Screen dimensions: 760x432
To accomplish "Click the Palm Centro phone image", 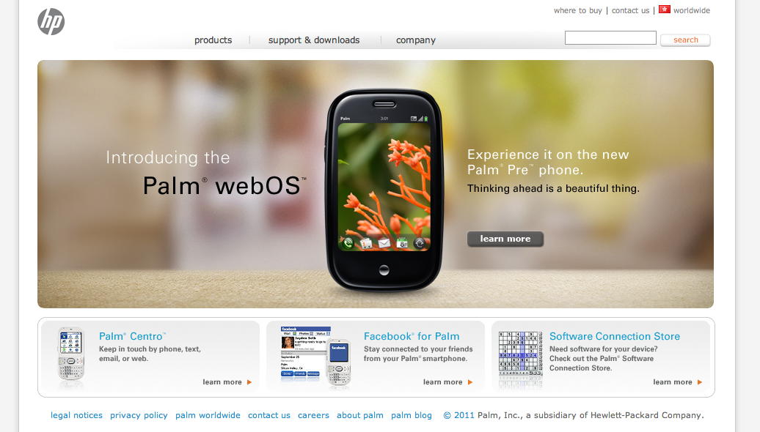I will [71, 356].
